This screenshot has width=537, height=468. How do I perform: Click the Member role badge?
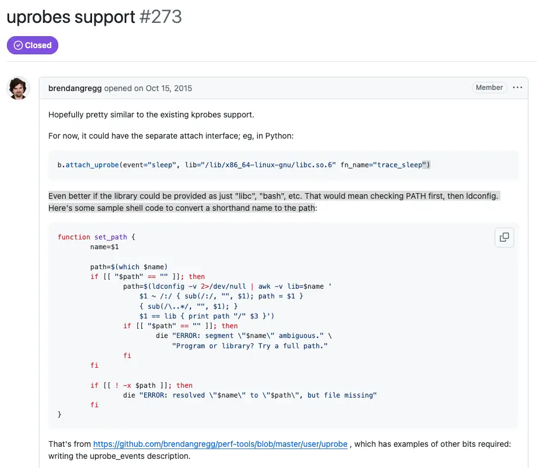[x=489, y=88]
